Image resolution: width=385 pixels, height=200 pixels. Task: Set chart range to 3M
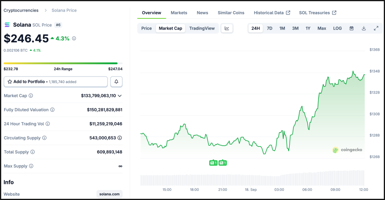[x=295, y=28]
